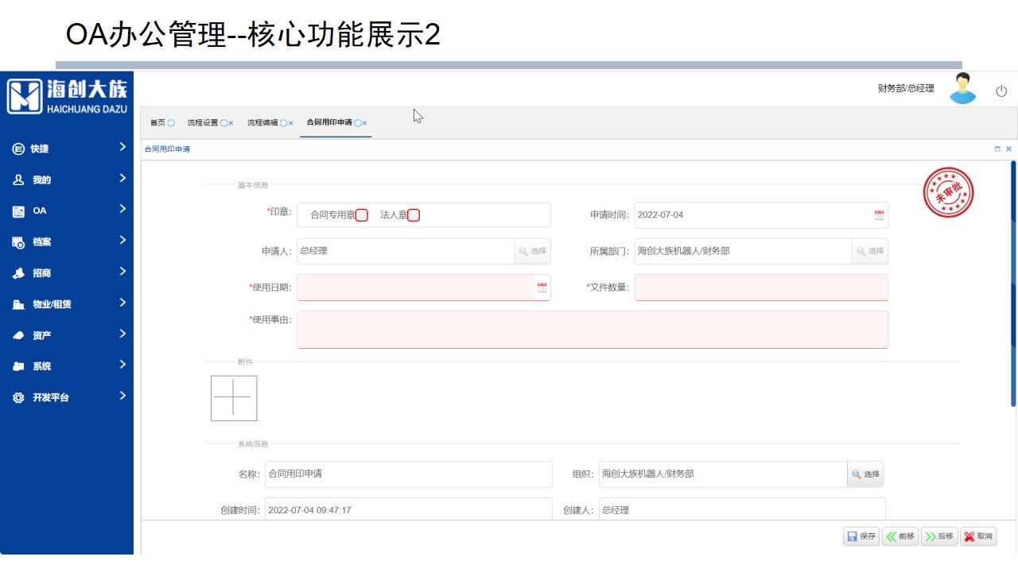This screenshot has height=572, width=1018.
Task: Click the 名称 field
Action: tap(409, 474)
